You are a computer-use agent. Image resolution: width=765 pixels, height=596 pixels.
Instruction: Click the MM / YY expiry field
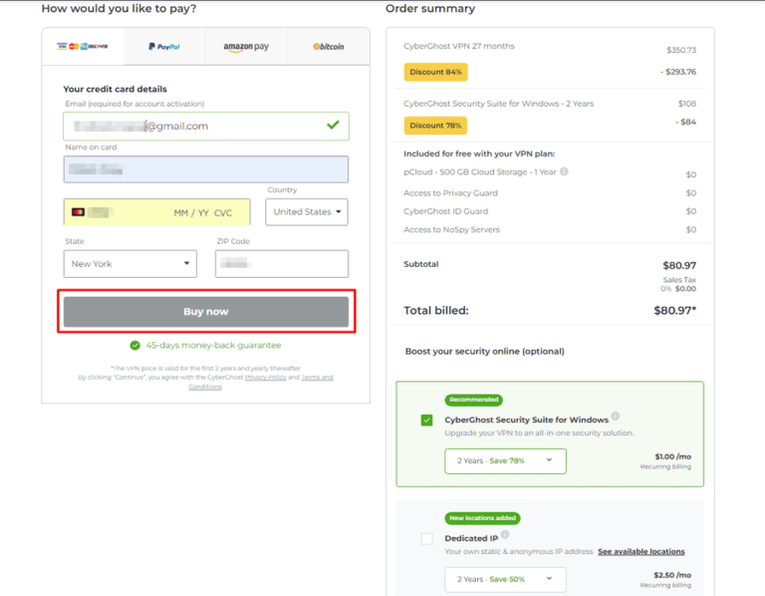[x=191, y=213]
